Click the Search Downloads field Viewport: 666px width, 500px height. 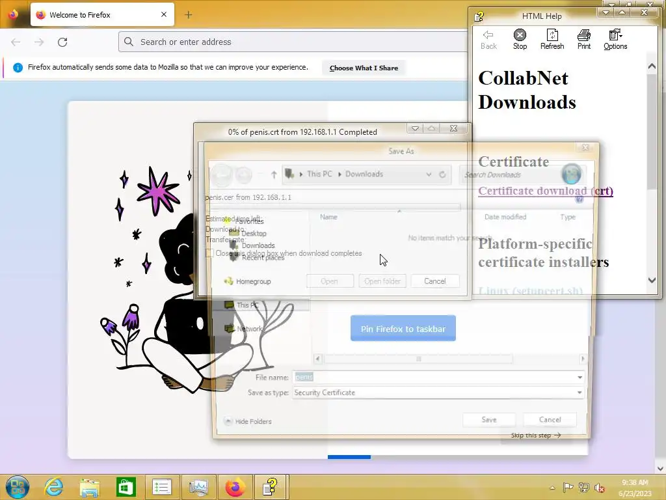[510, 174]
